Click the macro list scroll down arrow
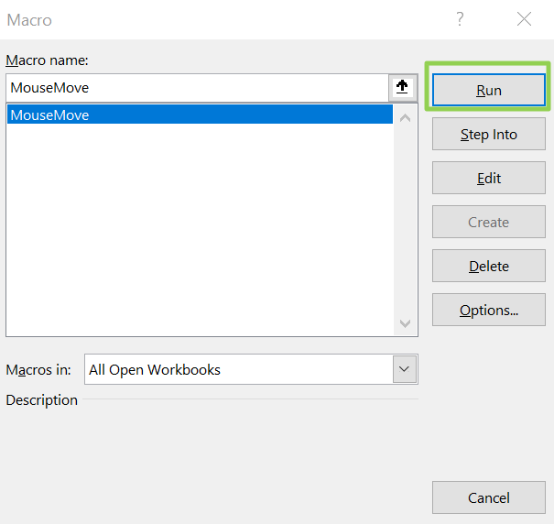This screenshot has height=524, width=554. 406,324
